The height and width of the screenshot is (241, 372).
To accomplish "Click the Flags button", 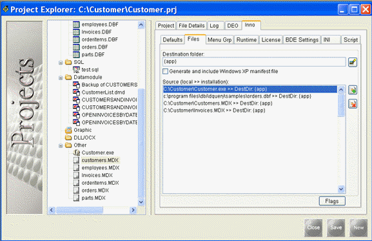I will click(332, 201).
